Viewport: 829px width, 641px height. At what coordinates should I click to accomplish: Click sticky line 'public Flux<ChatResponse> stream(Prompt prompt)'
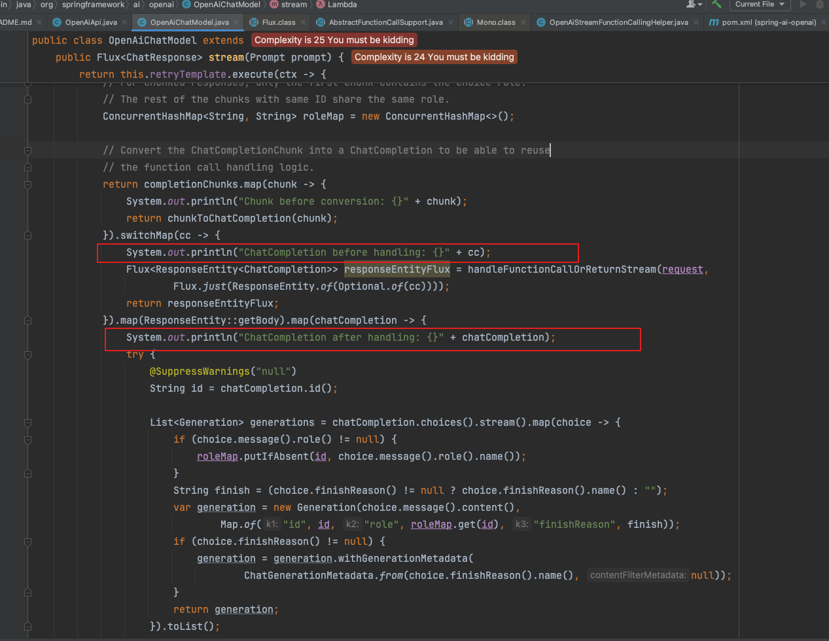tap(200, 58)
